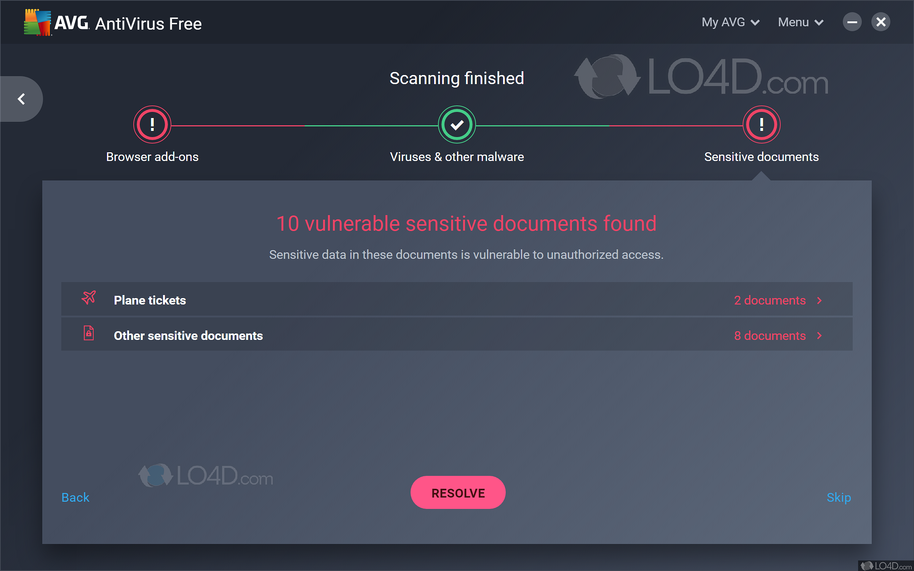This screenshot has width=914, height=571.
Task: Click the Back link
Action: 75,498
